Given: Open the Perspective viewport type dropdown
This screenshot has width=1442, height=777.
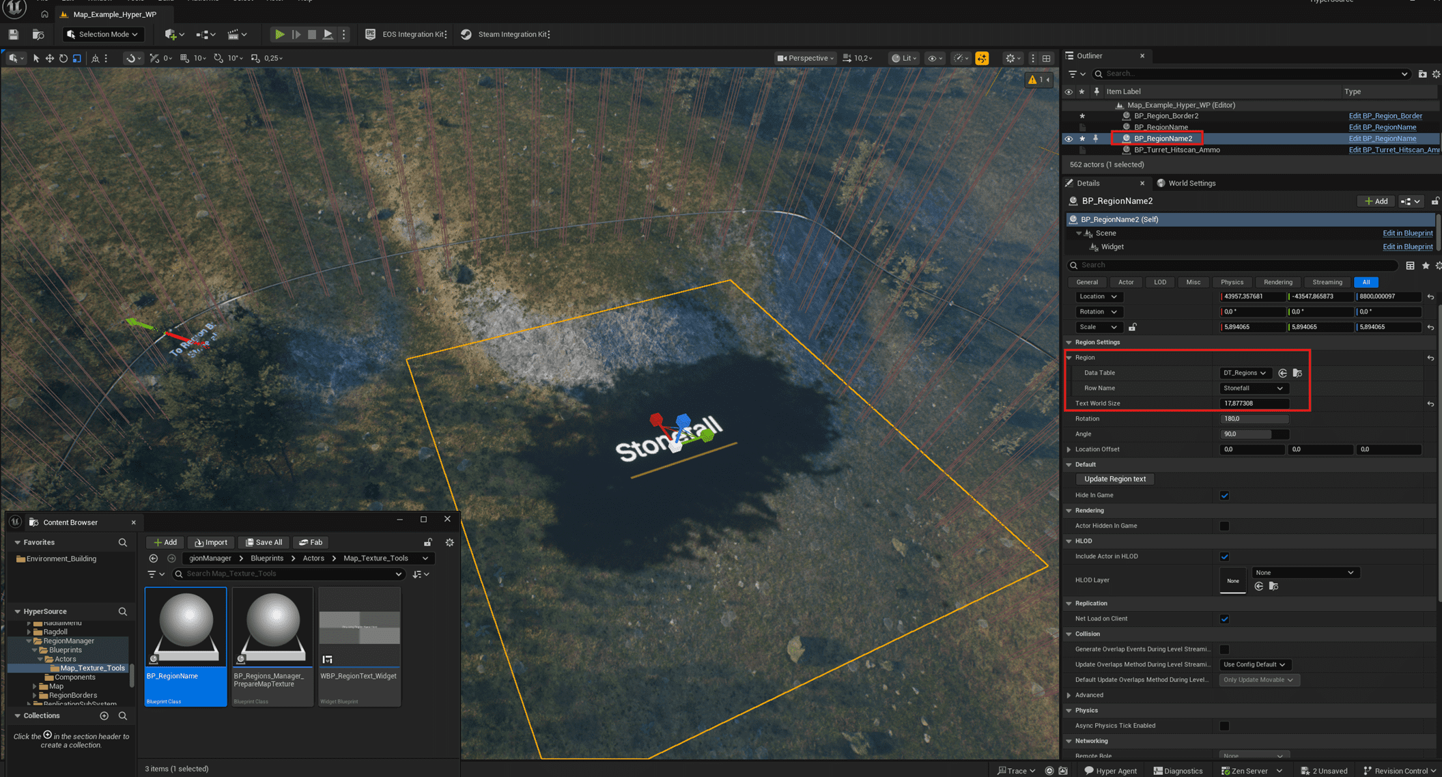Looking at the screenshot, I should coord(806,58).
